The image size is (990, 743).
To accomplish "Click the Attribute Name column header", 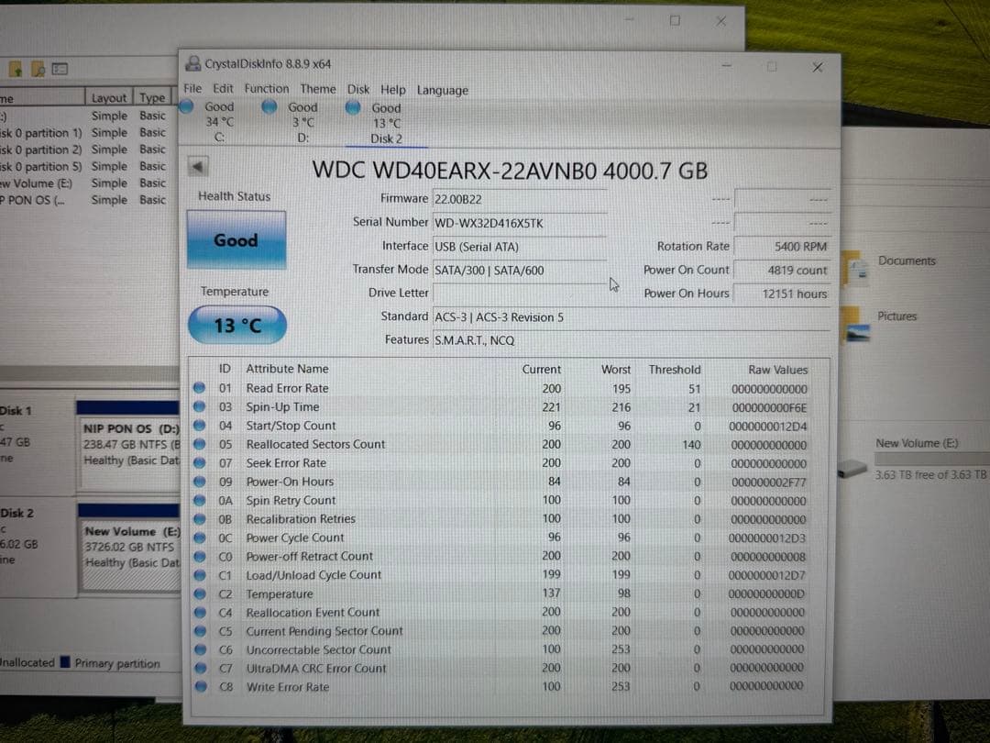I will [287, 369].
